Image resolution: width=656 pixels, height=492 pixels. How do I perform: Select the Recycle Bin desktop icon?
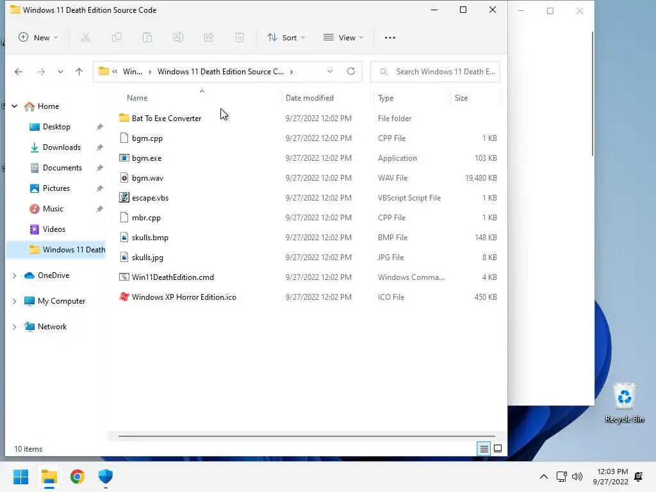tap(624, 403)
